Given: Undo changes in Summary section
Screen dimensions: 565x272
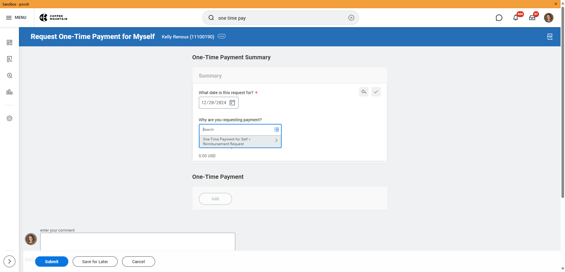Looking at the screenshot, I should tap(364, 92).
